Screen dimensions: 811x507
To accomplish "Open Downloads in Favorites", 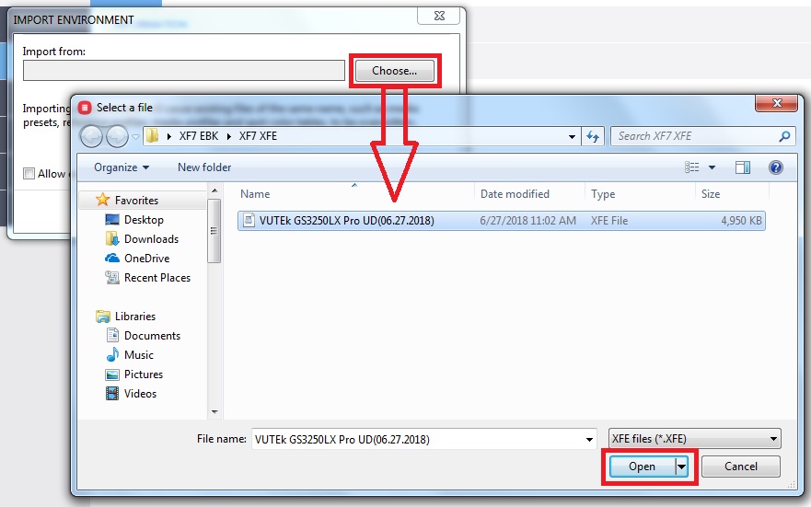I will (151, 238).
